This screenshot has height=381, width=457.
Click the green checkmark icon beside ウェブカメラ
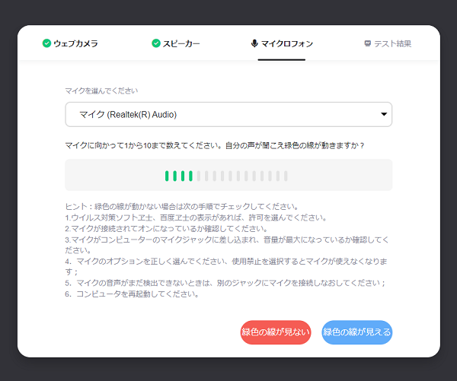[46, 43]
